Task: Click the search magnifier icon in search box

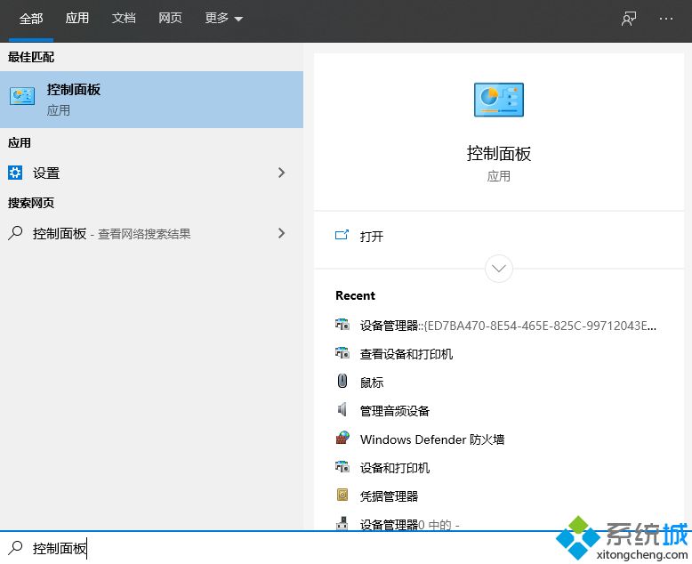Action: 15,548
